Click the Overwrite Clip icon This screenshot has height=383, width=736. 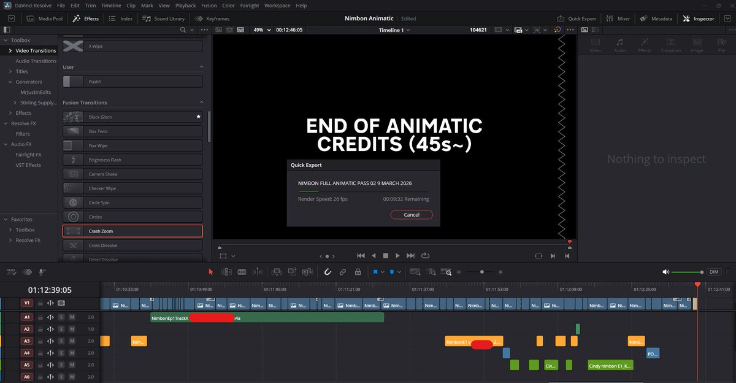tap(292, 271)
